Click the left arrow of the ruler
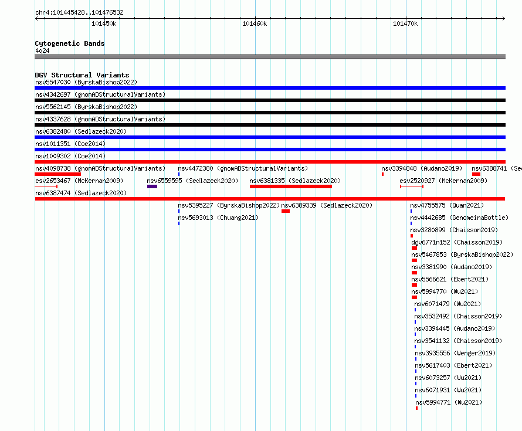The height and width of the screenshot is (431, 522). pos(36,18)
